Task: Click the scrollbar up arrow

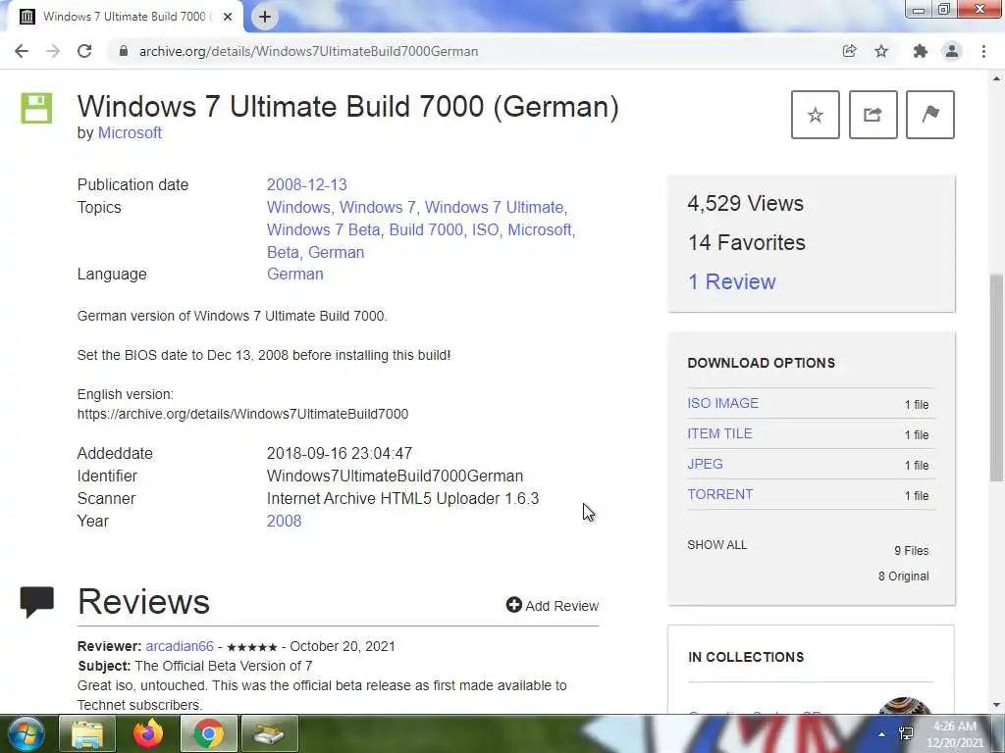Action: tap(996, 78)
